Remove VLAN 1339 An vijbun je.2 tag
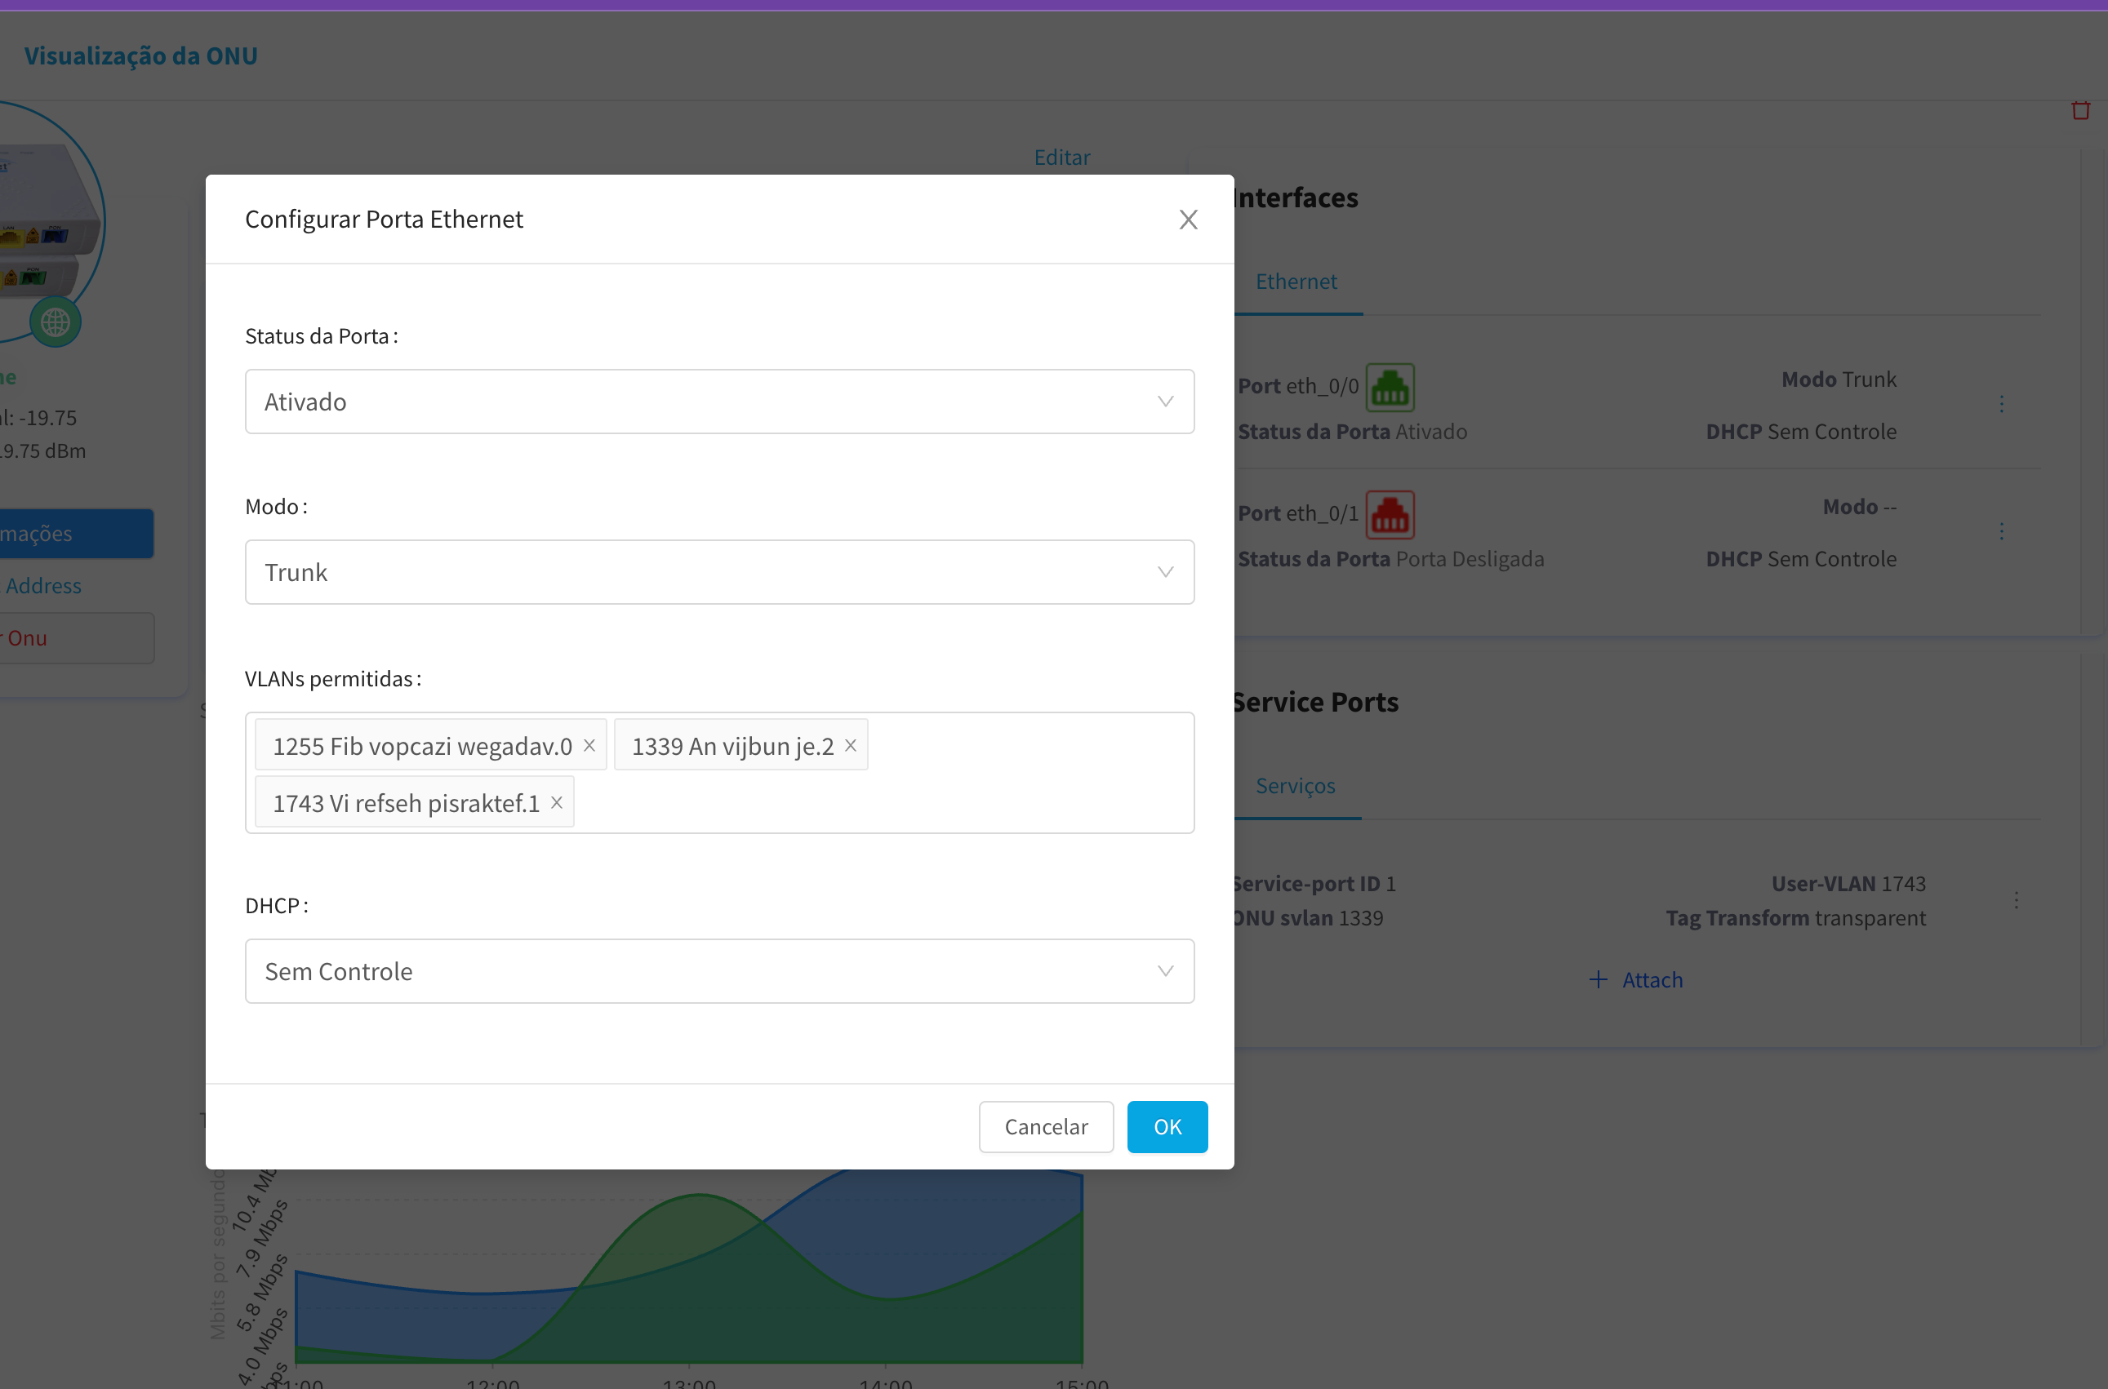2108x1389 pixels. (850, 746)
